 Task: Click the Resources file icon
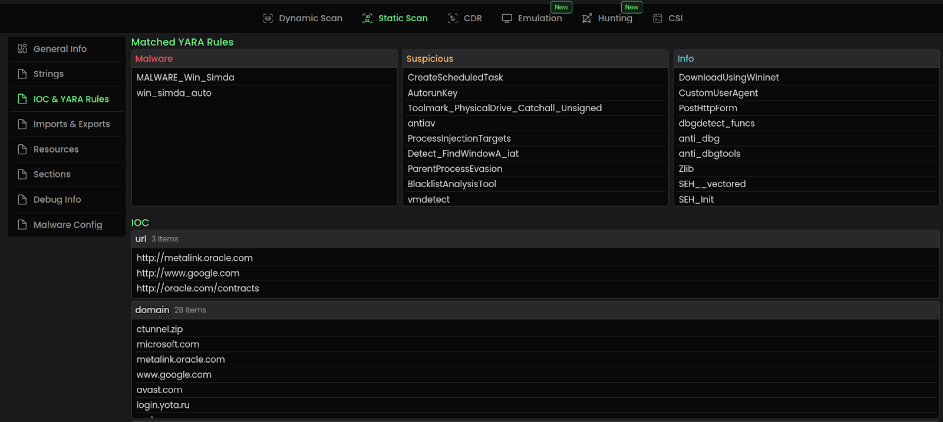[22, 149]
